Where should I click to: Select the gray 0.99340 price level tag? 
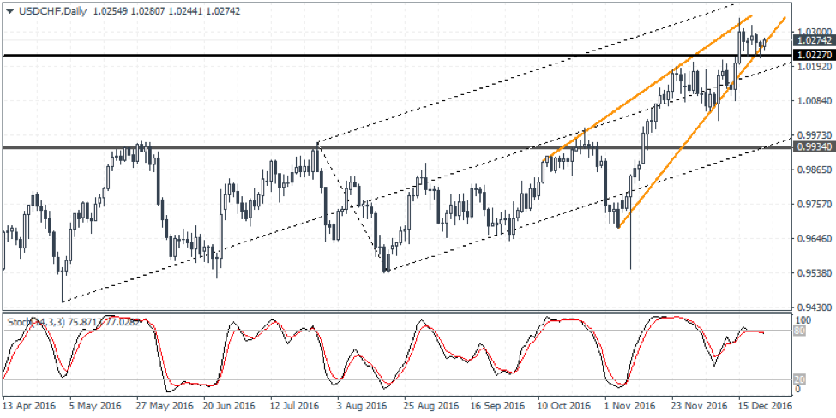(x=813, y=147)
